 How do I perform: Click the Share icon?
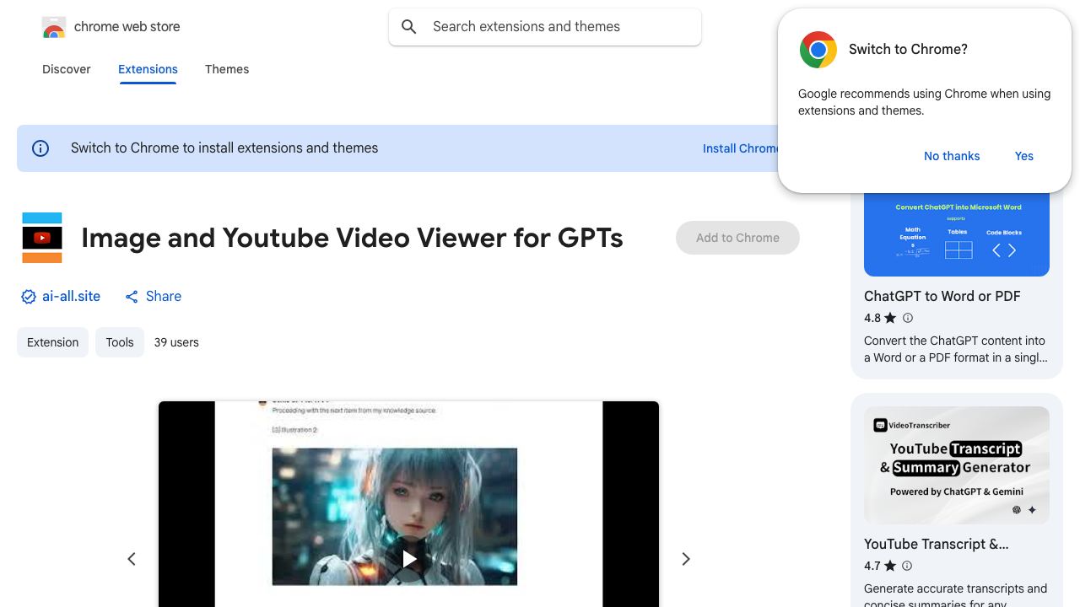point(132,297)
